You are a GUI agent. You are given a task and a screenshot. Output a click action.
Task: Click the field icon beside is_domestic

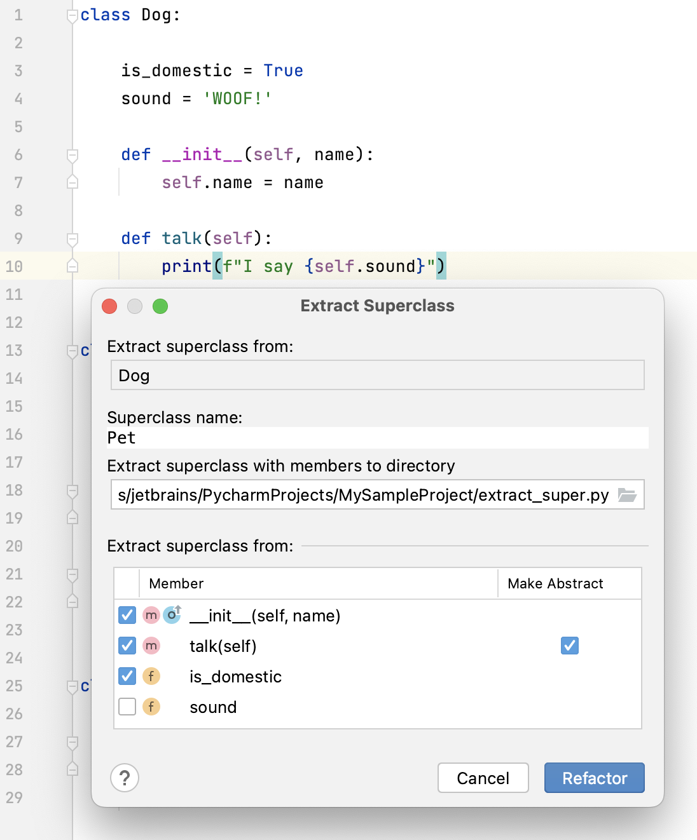pyautogui.click(x=151, y=676)
